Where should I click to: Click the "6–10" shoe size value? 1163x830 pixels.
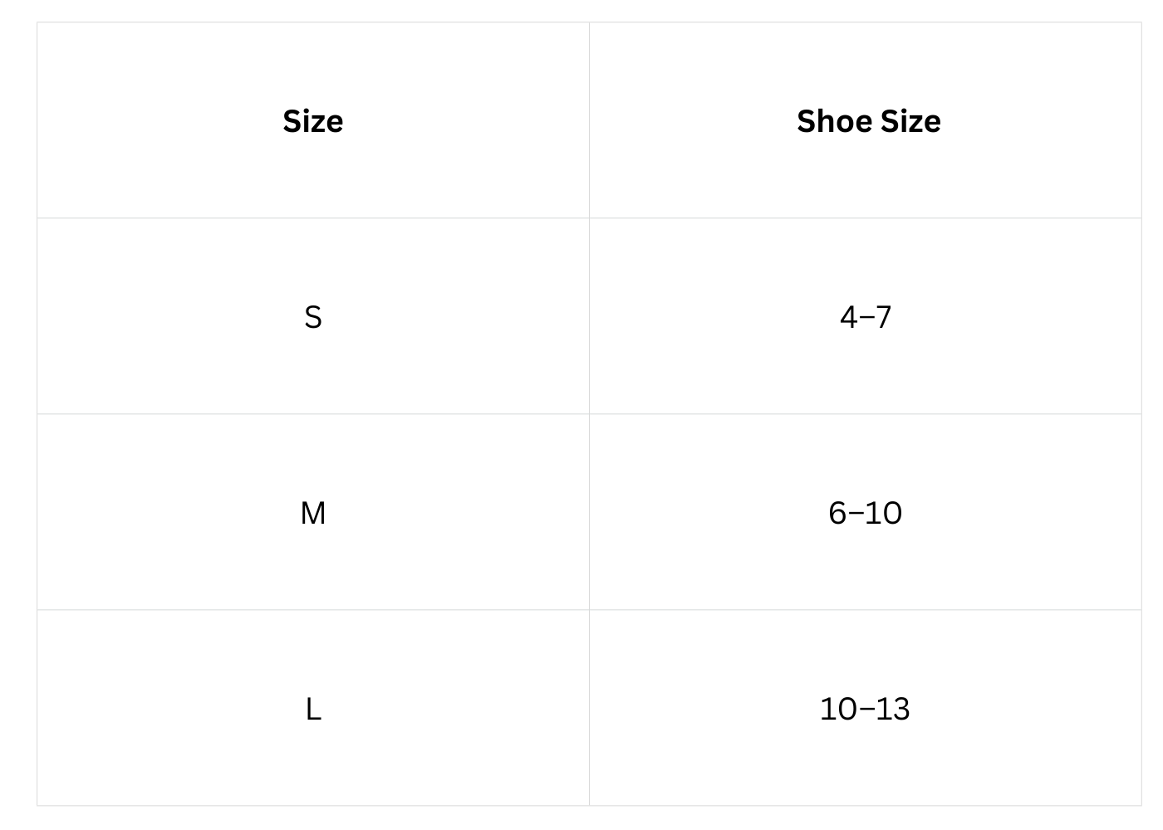point(865,513)
